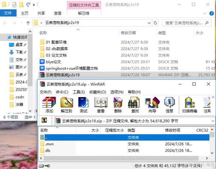
Task: Select the 02 db数据库 folder
Action: [x=57, y=49]
